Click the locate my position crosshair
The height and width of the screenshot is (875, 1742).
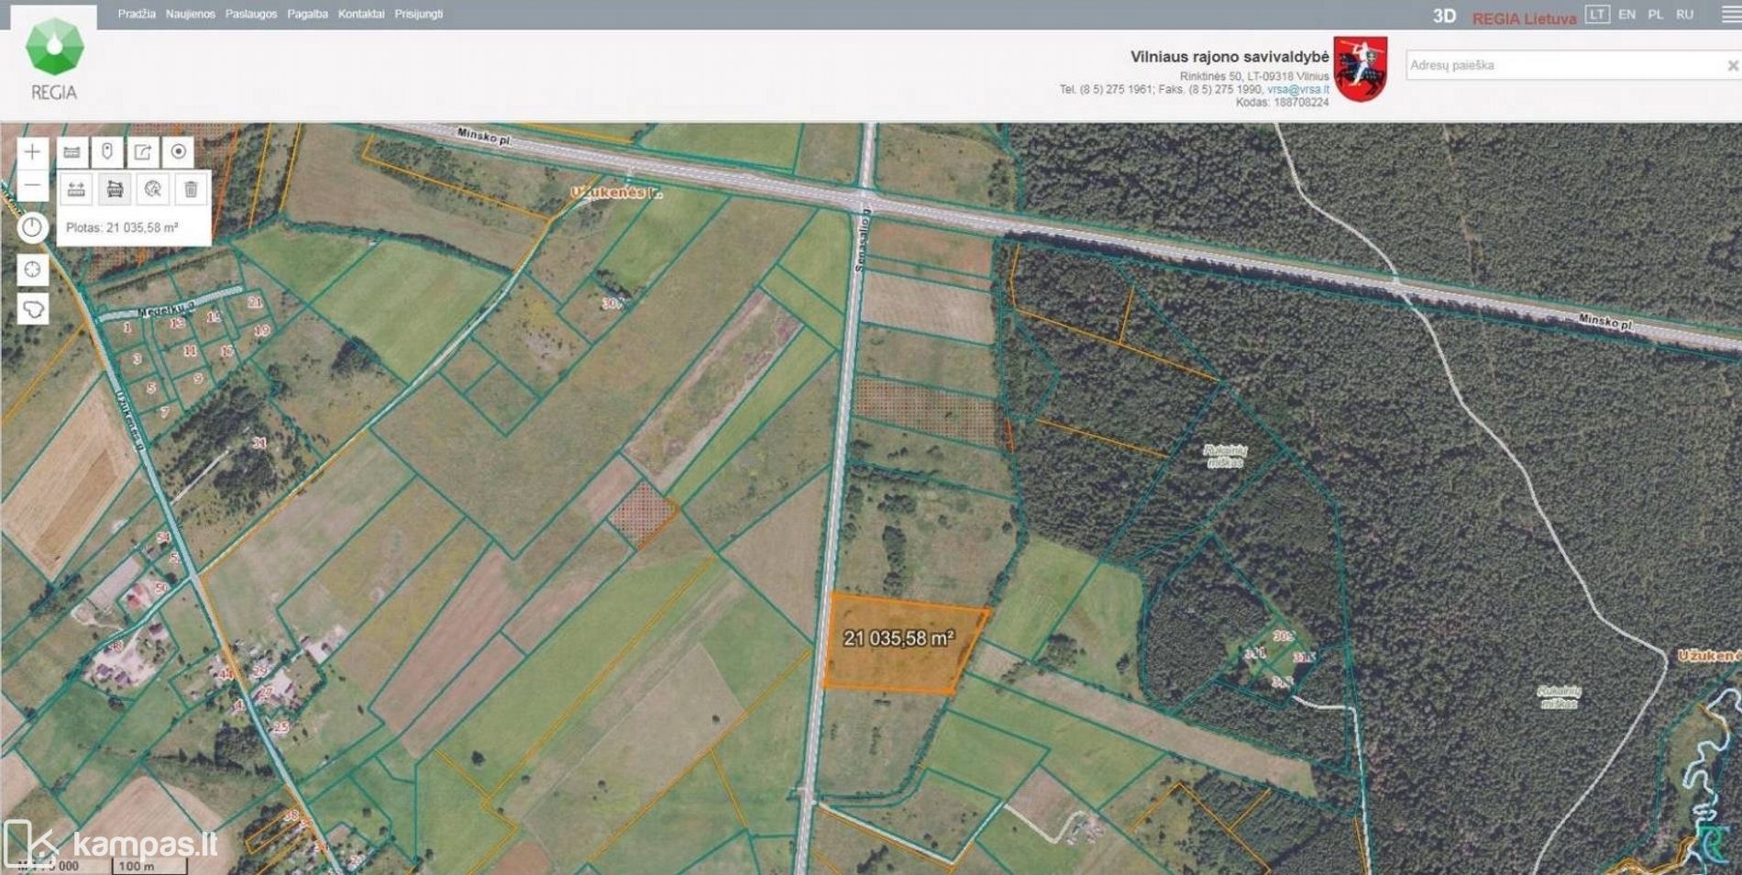pos(32,270)
